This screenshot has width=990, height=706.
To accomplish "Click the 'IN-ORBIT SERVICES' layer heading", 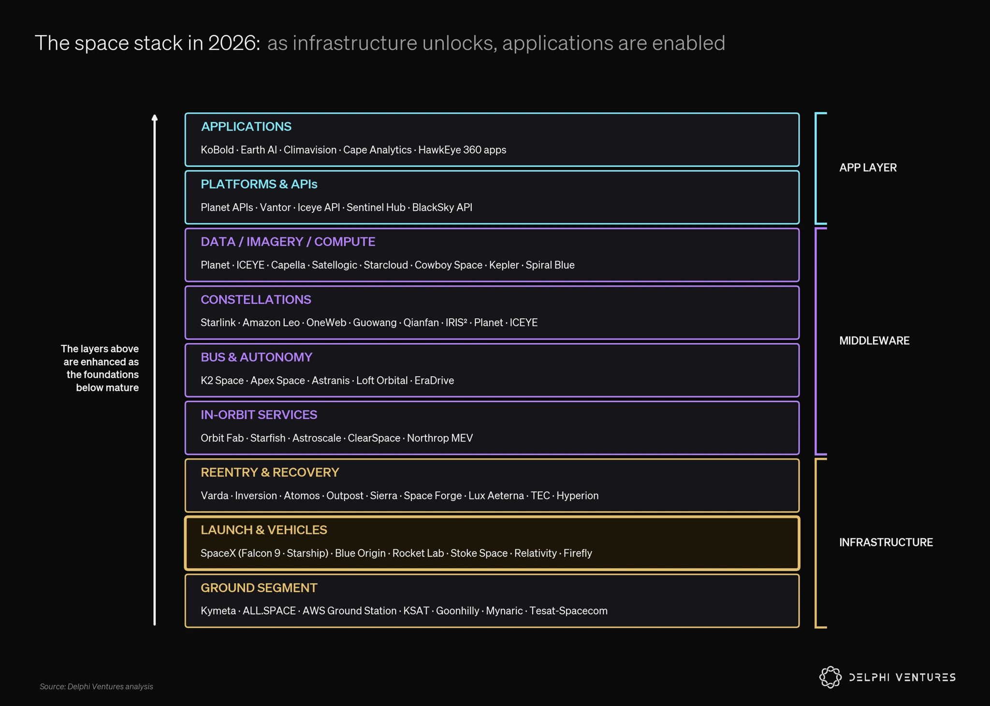I will pos(259,414).
